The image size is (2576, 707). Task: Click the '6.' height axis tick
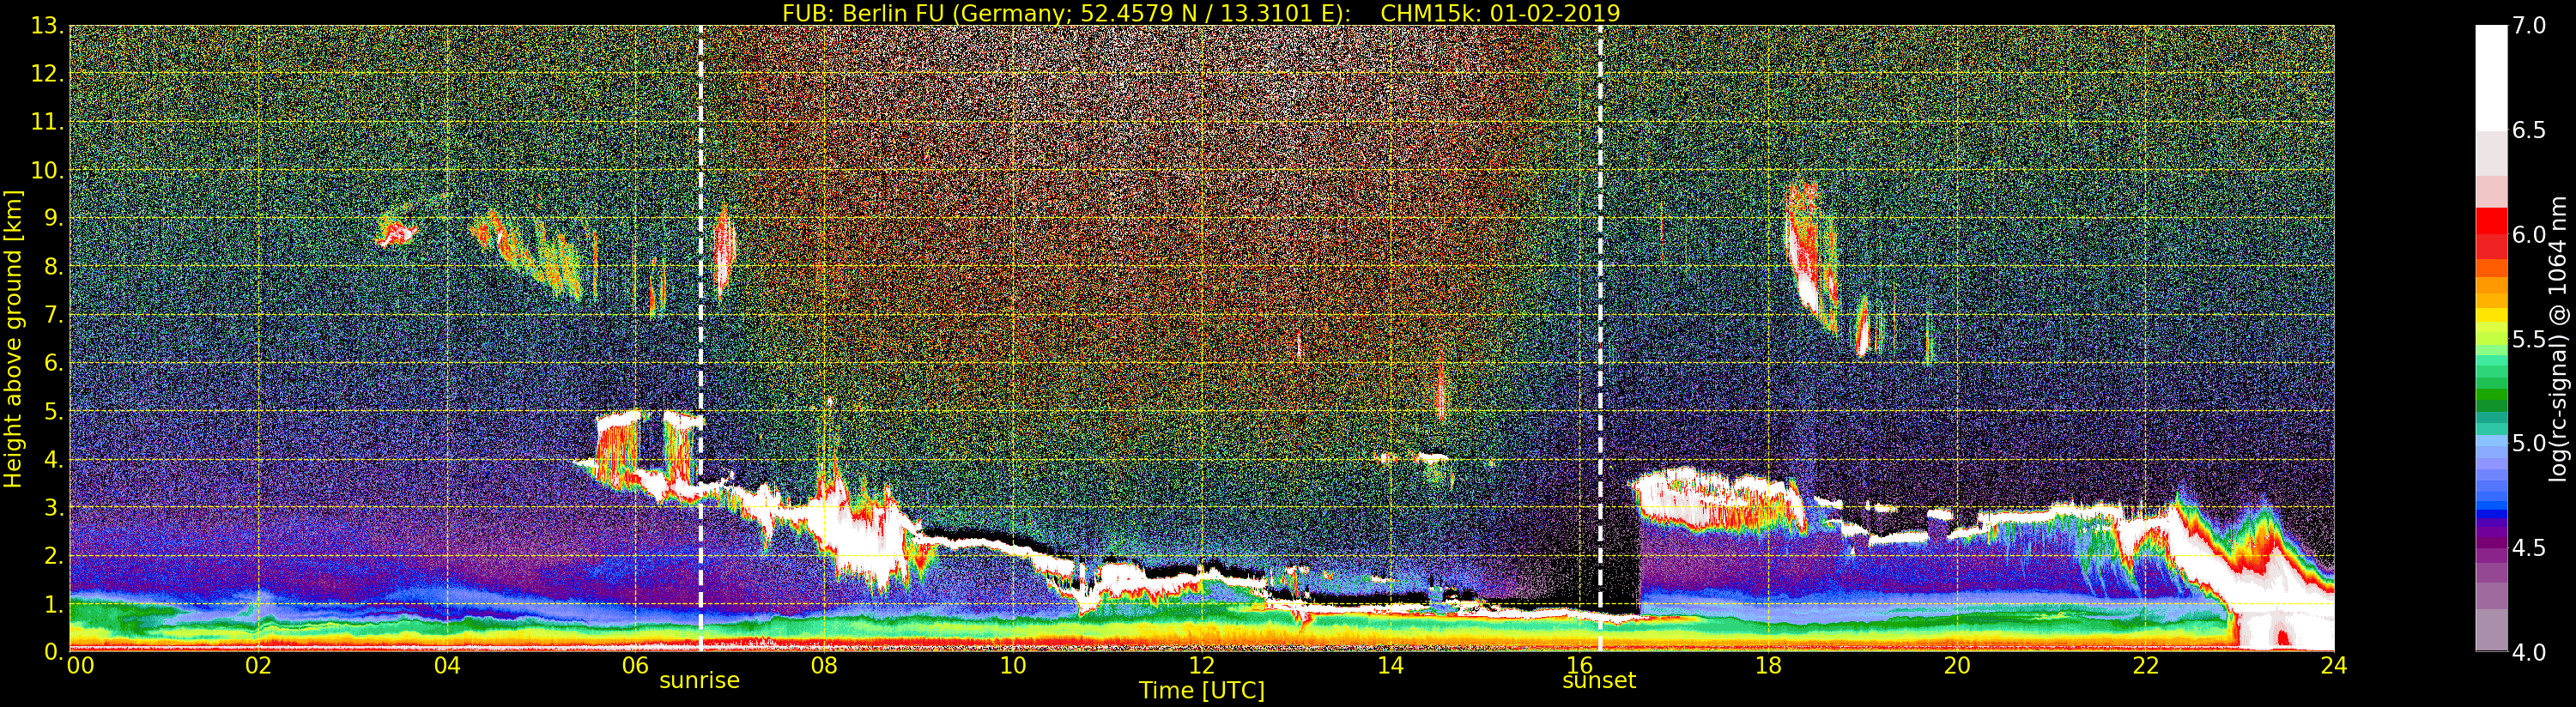(54, 363)
